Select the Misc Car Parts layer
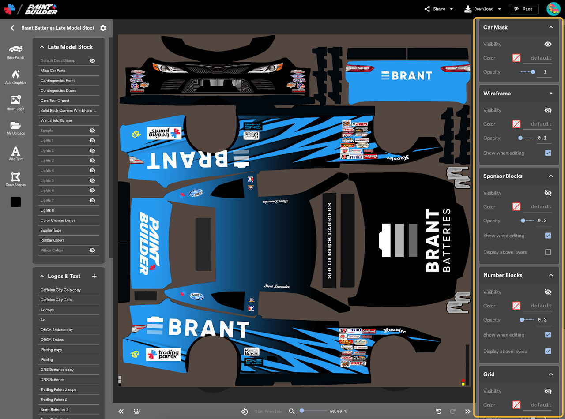The width and height of the screenshot is (565, 419). [69, 71]
